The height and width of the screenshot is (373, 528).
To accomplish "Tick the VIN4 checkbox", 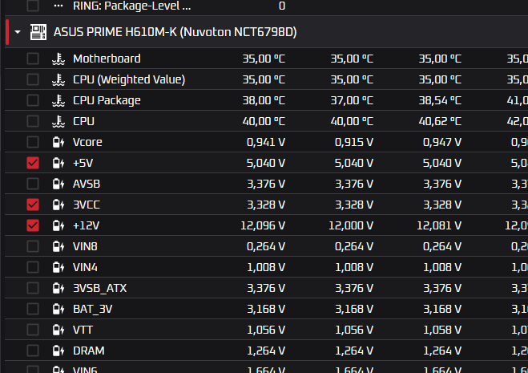I will tap(33, 267).
